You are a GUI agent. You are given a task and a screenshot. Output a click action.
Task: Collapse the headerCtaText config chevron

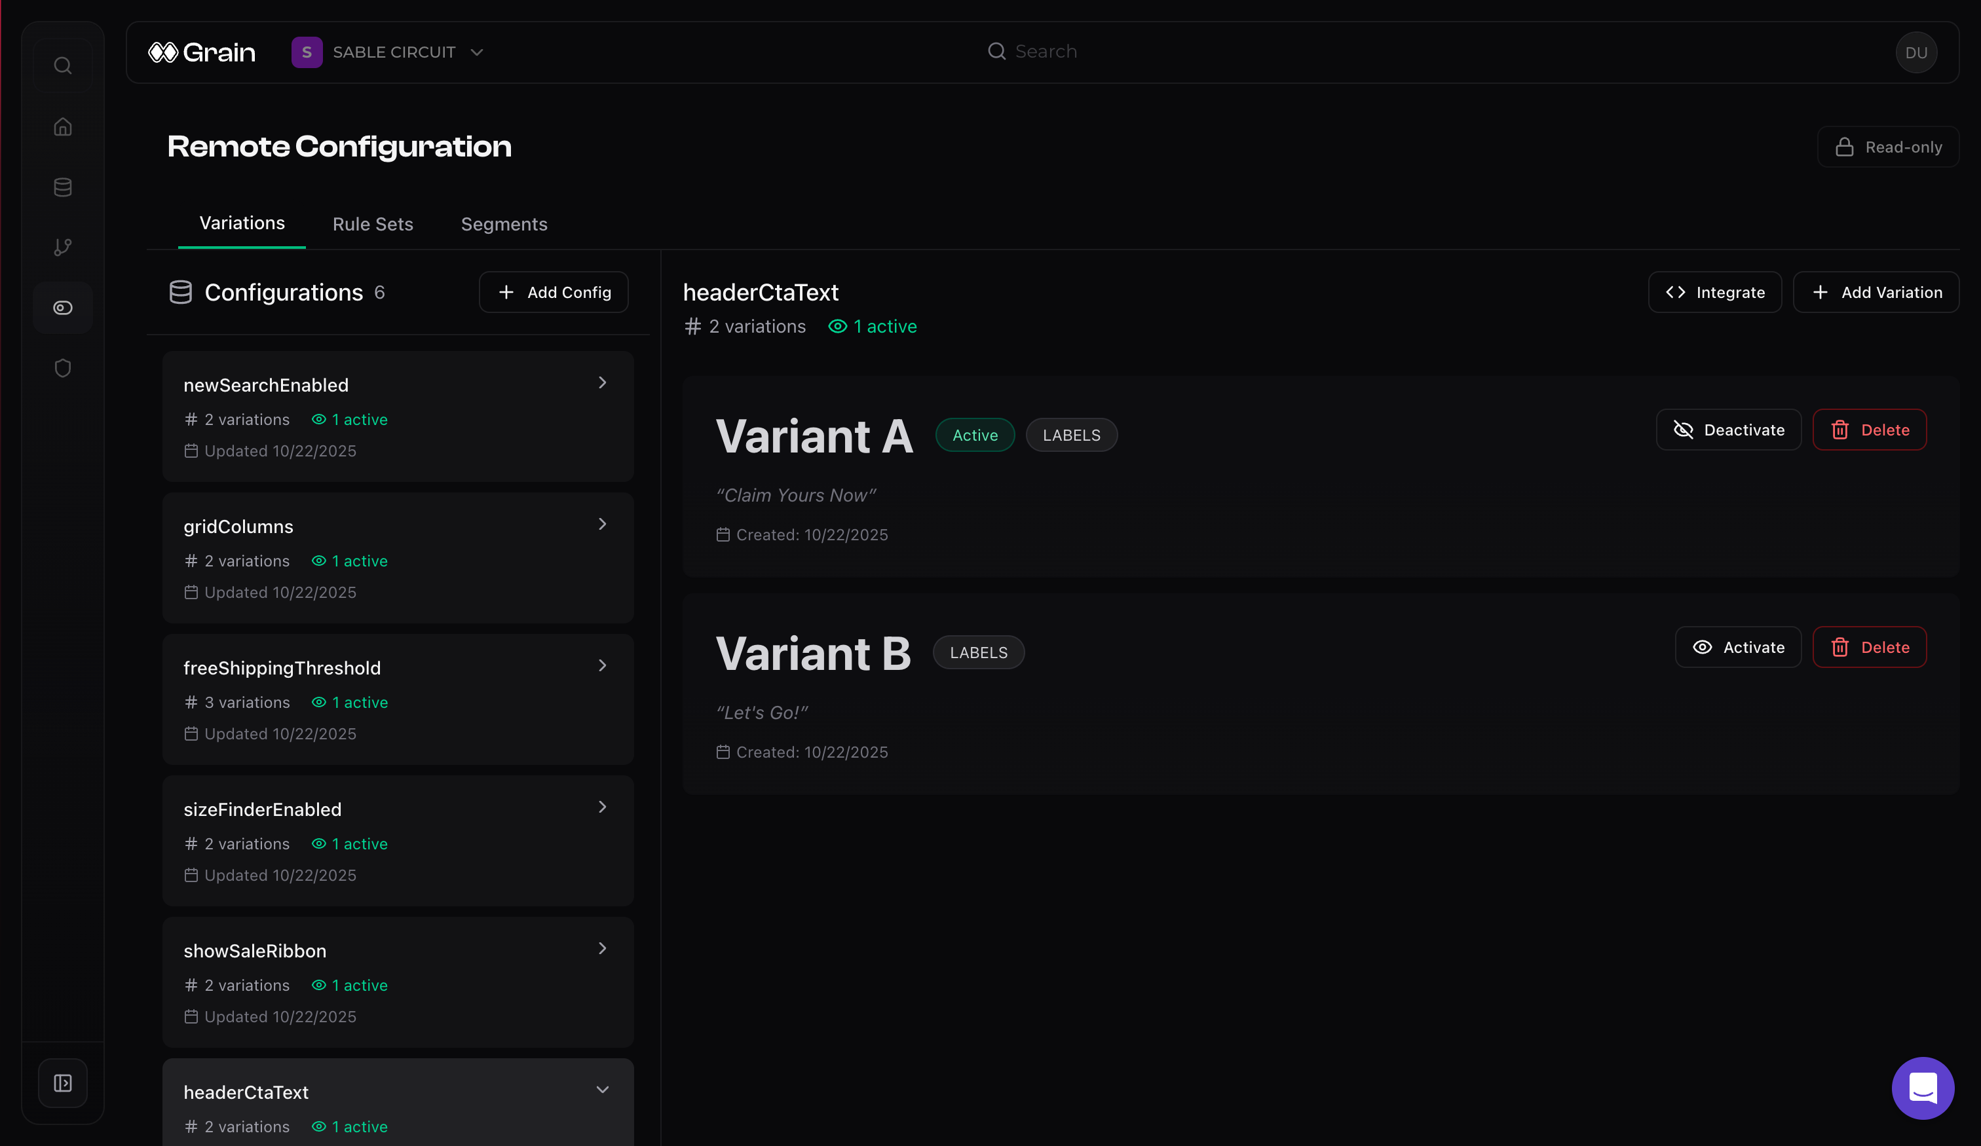pyautogui.click(x=602, y=1090)
